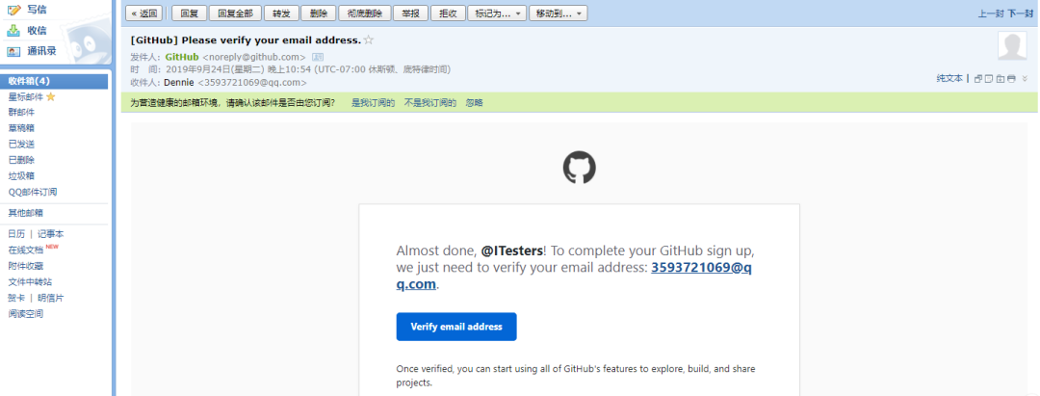Open 在线文档 online documents
This screenshot has height=396, width=1040.
click(x=26, y=251)
